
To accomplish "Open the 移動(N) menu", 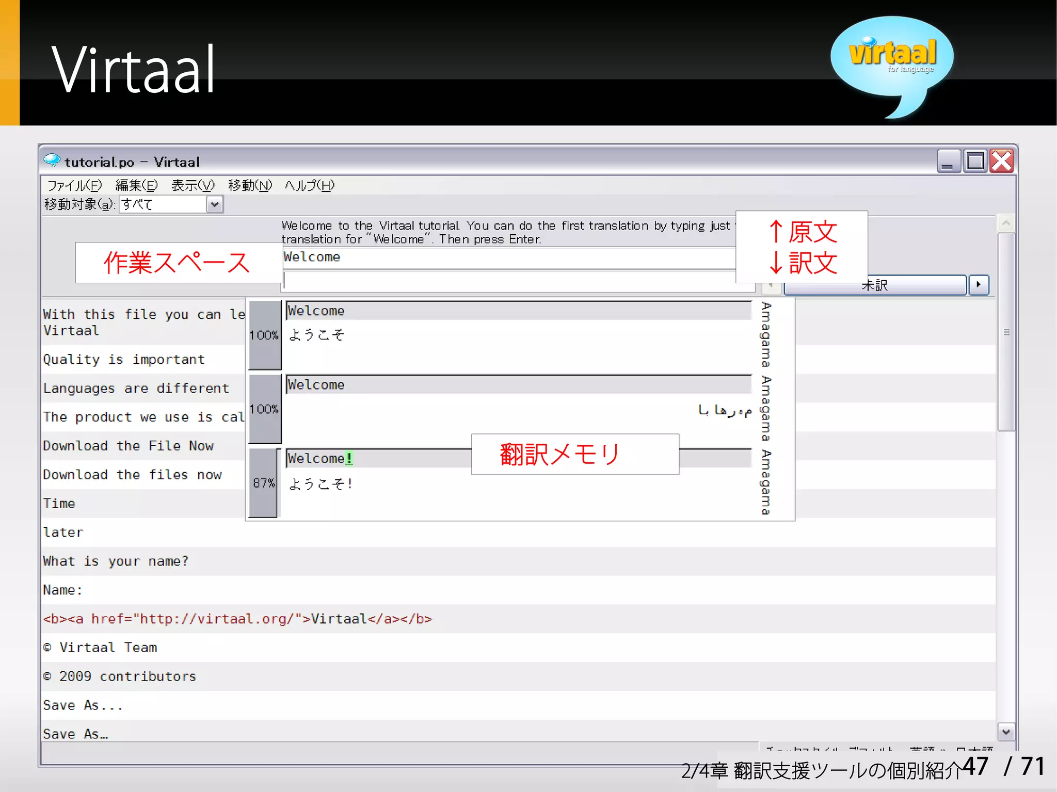I will [x=250, y=185].
